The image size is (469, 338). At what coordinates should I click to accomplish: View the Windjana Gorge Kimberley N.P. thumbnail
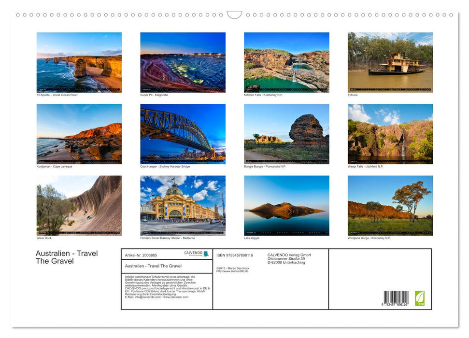[390, 205]
